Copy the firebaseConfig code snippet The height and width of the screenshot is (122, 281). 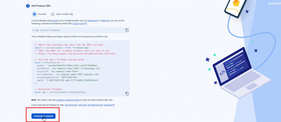127,93
